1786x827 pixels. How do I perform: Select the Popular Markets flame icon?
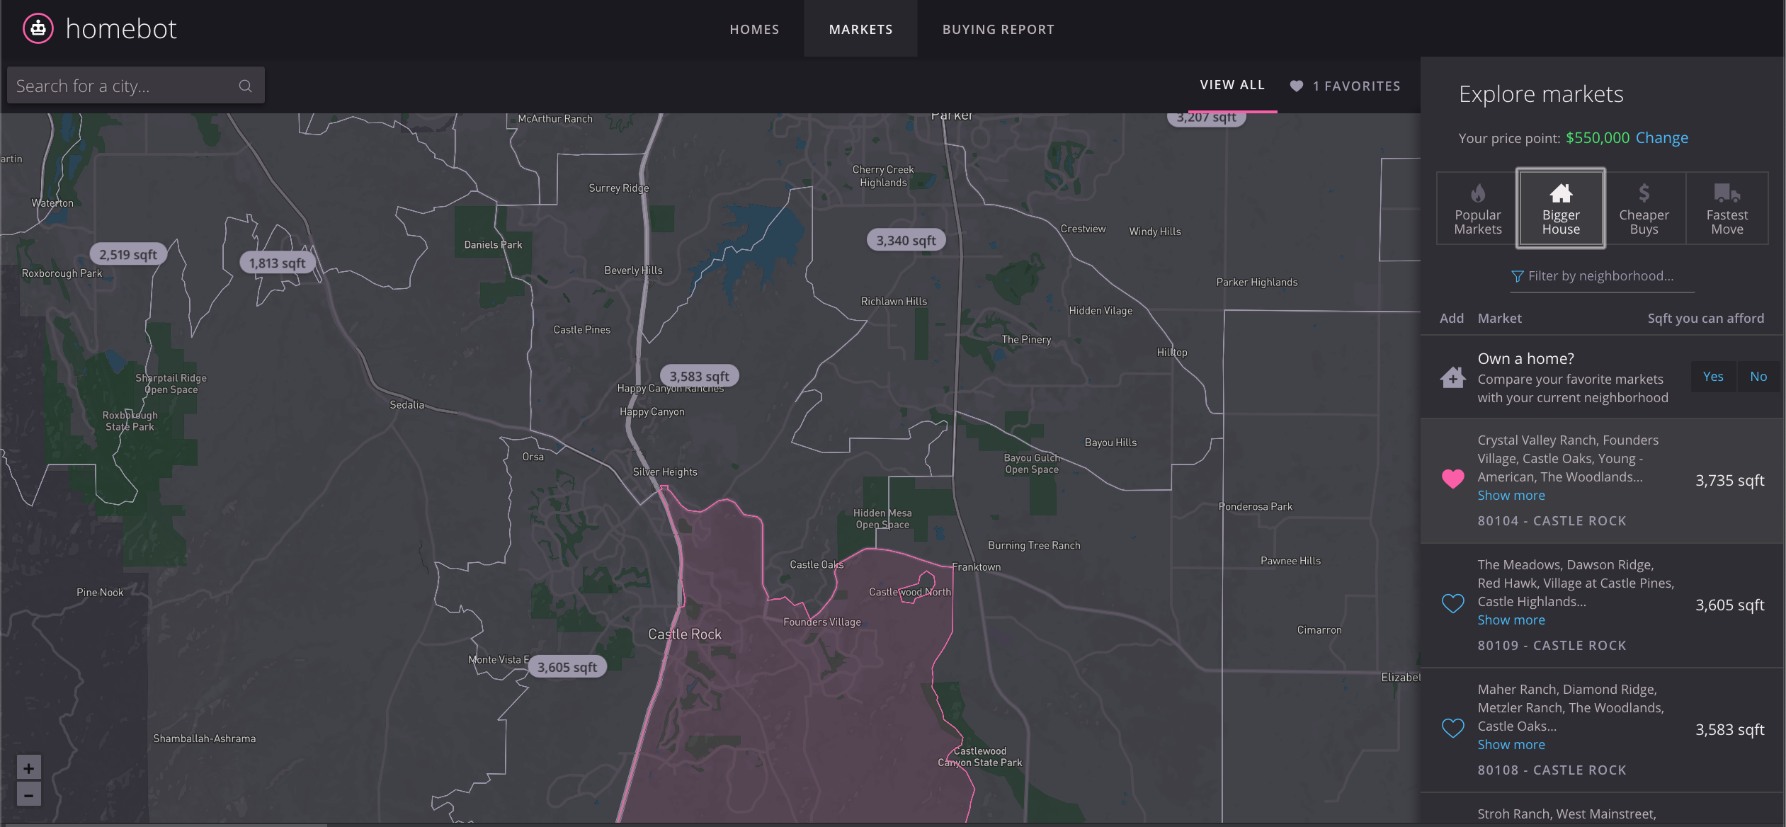point(1477,193)
